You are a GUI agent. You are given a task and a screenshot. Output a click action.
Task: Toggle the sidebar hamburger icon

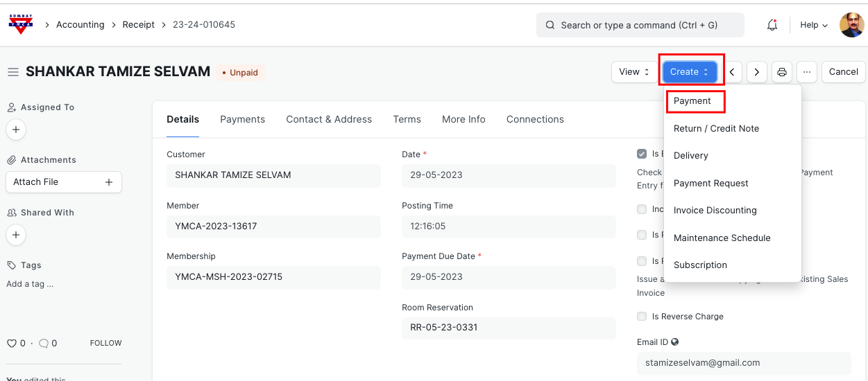click(x=12, y=72)
